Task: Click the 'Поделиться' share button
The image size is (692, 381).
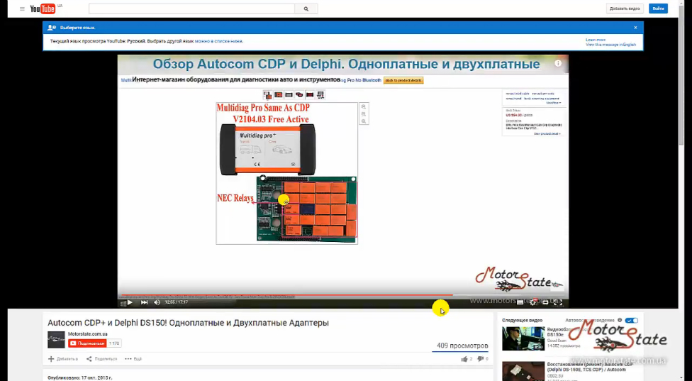Action: pos(101,359)
